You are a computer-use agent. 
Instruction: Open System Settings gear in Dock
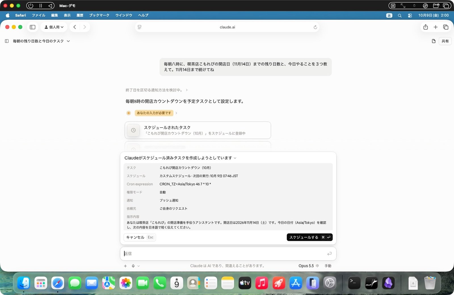pos(330,283)
